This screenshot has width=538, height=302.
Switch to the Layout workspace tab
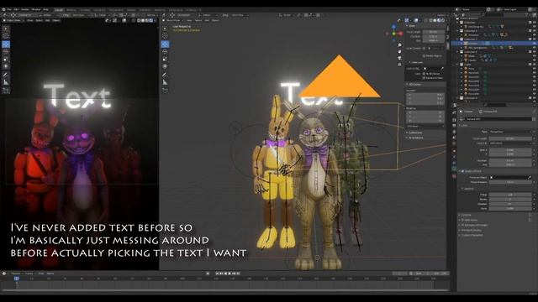tap(59, 10)
